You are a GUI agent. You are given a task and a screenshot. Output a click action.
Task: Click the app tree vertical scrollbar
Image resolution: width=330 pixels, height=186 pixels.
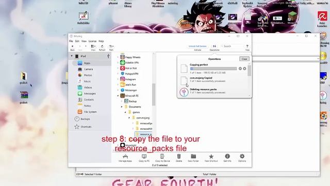154,94
